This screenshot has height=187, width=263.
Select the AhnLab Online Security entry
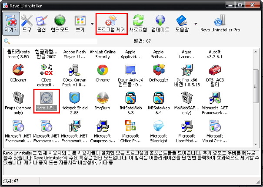(103, 54)
